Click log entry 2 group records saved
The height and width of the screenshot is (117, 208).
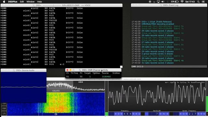pyautogui.click(x=157, y=54)
